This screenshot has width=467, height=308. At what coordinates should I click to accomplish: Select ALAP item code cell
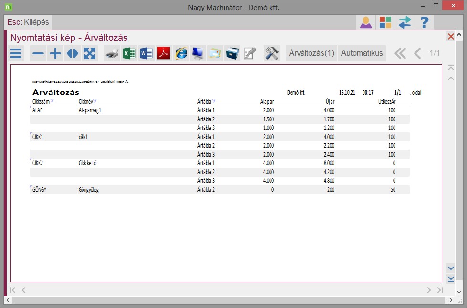38,110
